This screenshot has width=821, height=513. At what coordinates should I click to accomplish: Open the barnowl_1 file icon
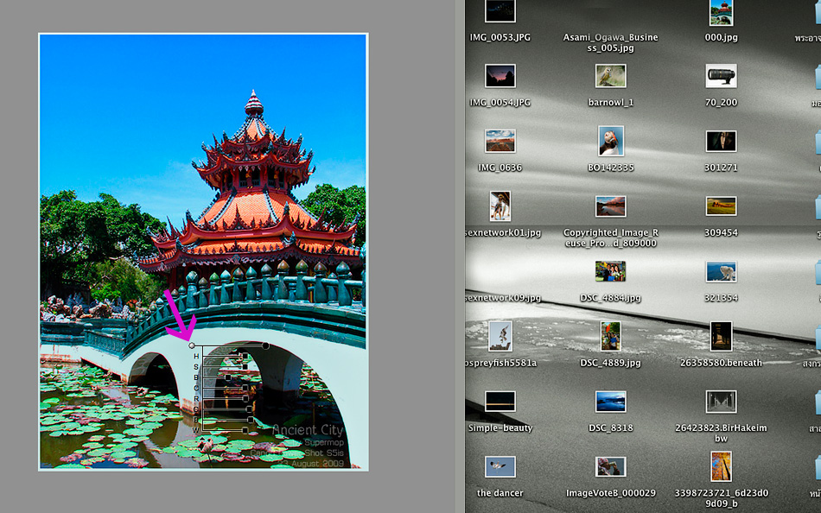[x=610, y=76]
